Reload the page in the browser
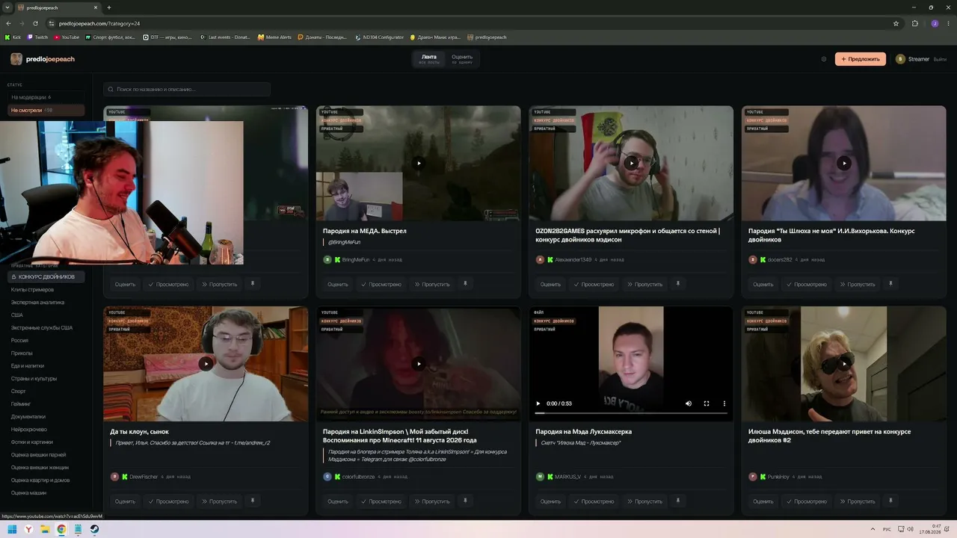 click(x=34, y=23)
